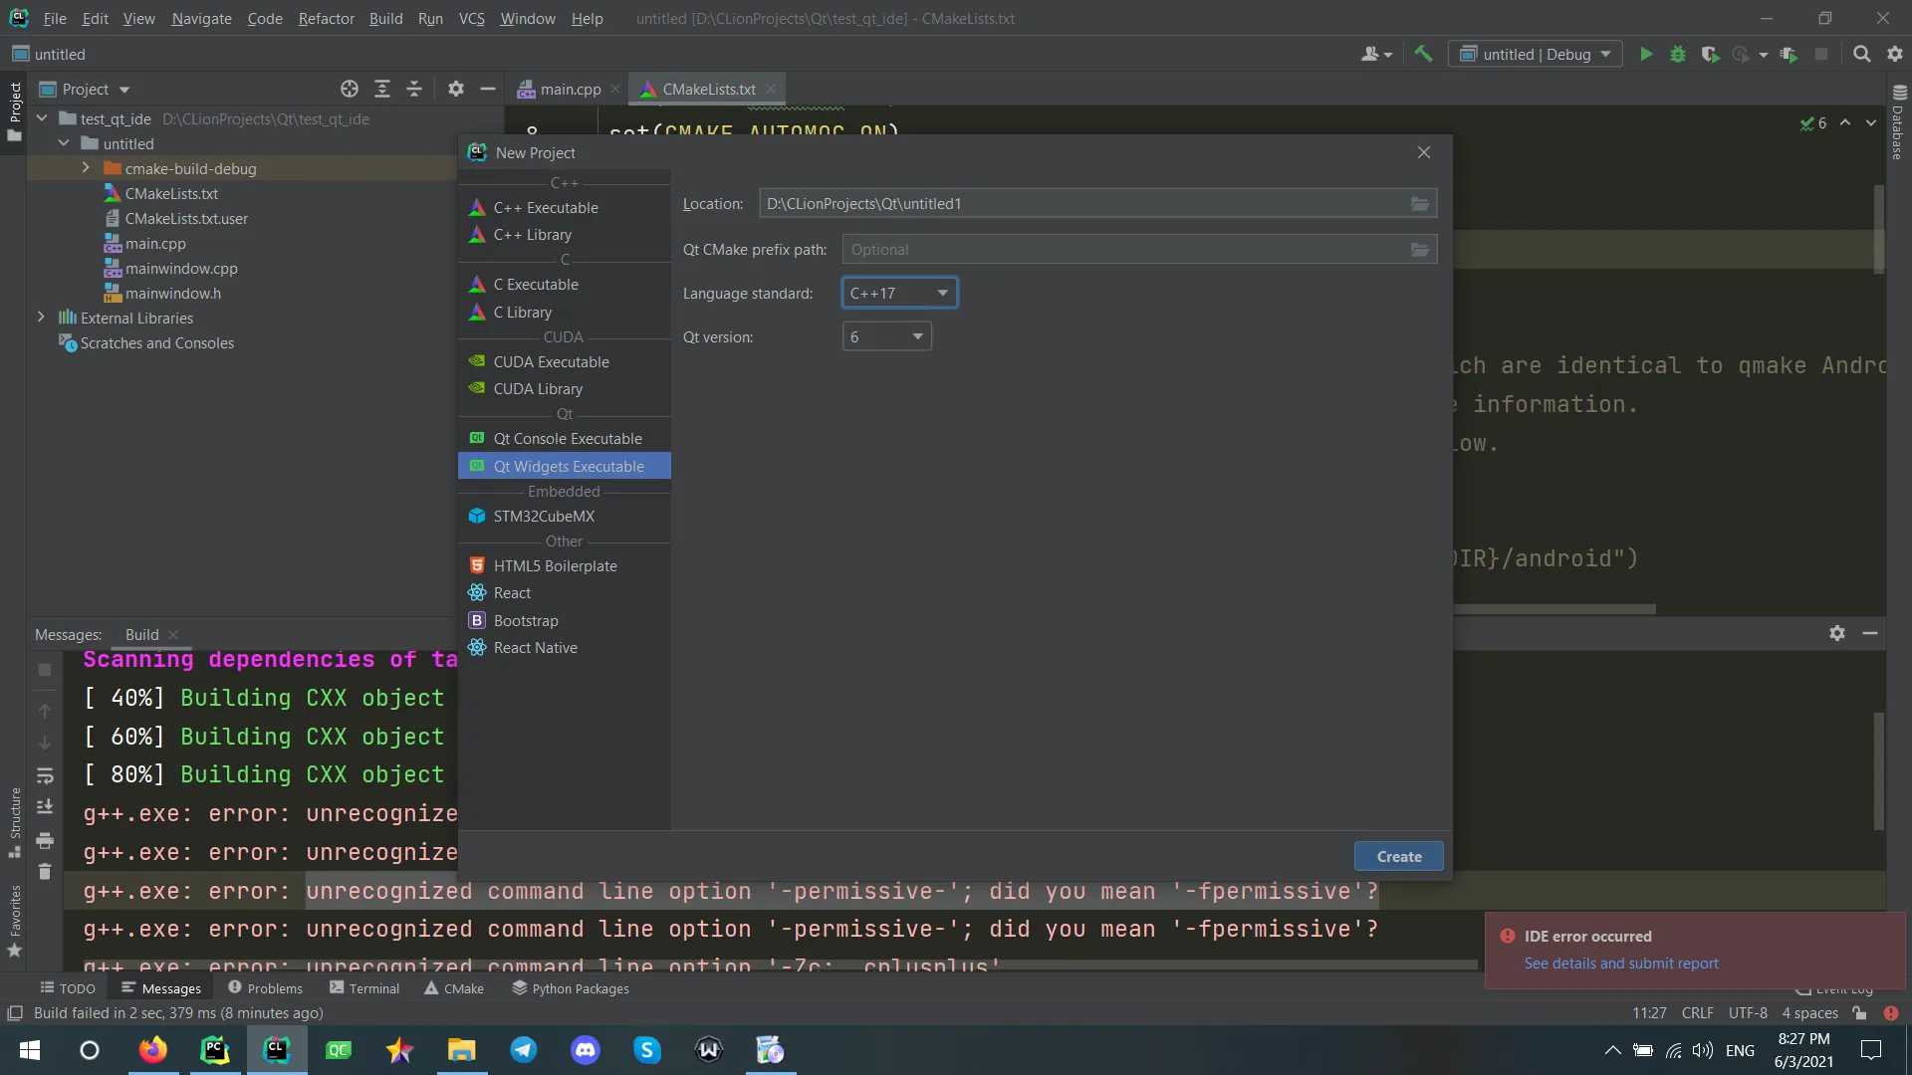Open Telegram from the Windows taskbar

(524, 1050)
